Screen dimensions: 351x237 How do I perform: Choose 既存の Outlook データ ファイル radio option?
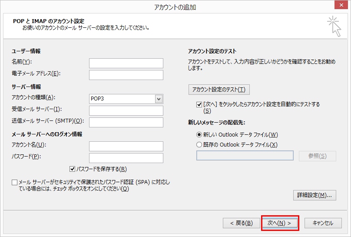coord(199,145)
